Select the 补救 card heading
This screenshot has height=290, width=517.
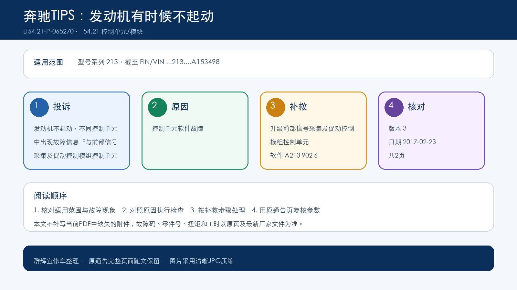(298, 107)
